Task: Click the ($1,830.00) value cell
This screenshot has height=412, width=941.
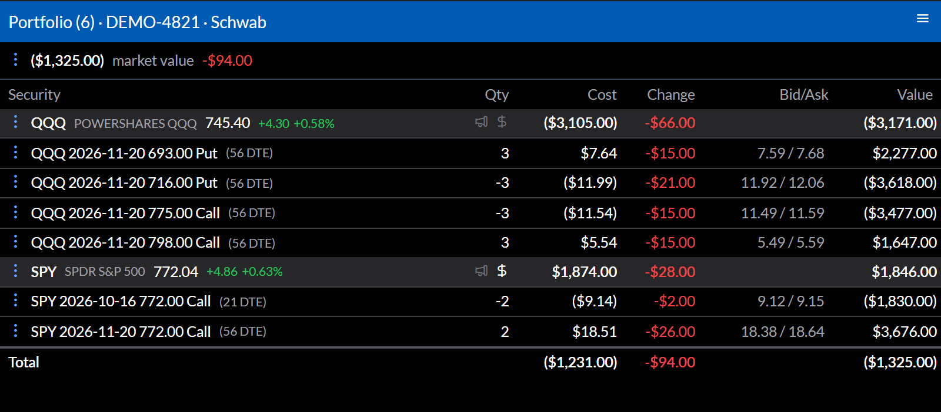Action: [x=900, y=301]
